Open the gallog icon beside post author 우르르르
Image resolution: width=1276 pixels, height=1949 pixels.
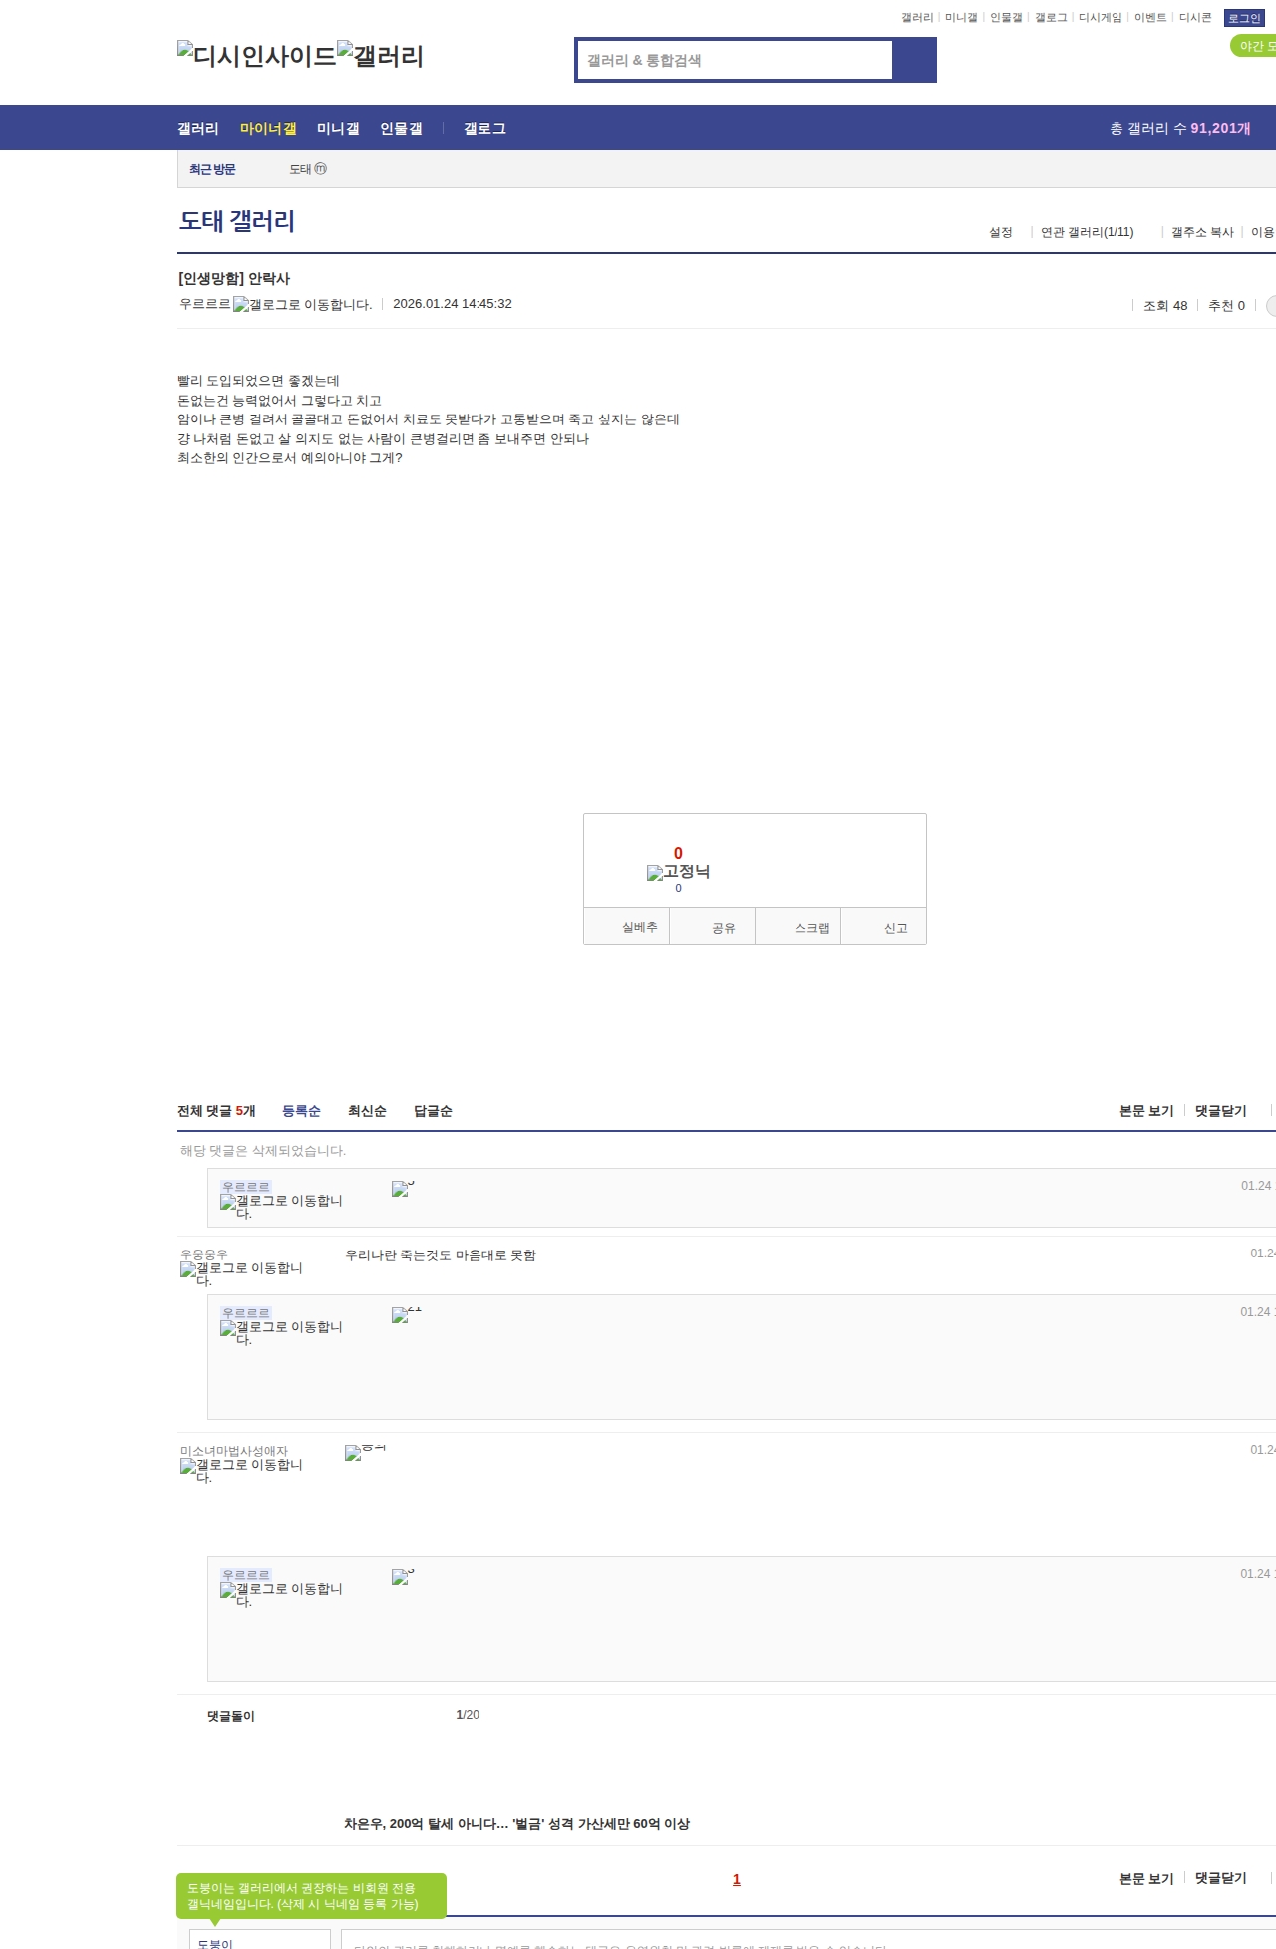point(302,305)
